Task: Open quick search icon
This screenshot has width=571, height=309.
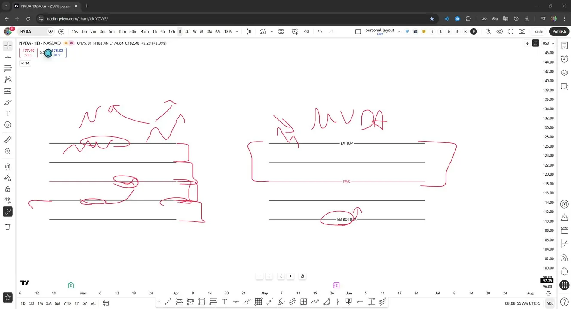Action: click(488, 32)
